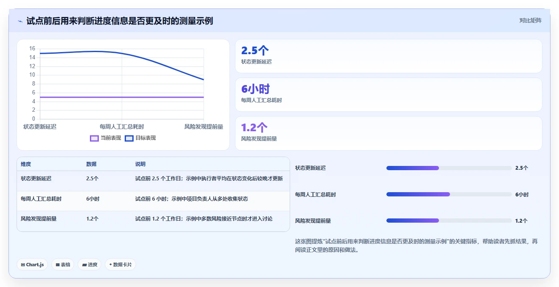Click the 2.5个 value beside progress bar
This screenshot has width=559, height=287.
pos(522,168)
